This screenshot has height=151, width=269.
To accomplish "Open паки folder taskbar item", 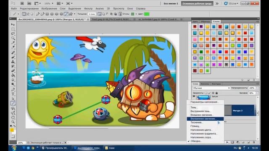I will (x=110, y=148).
